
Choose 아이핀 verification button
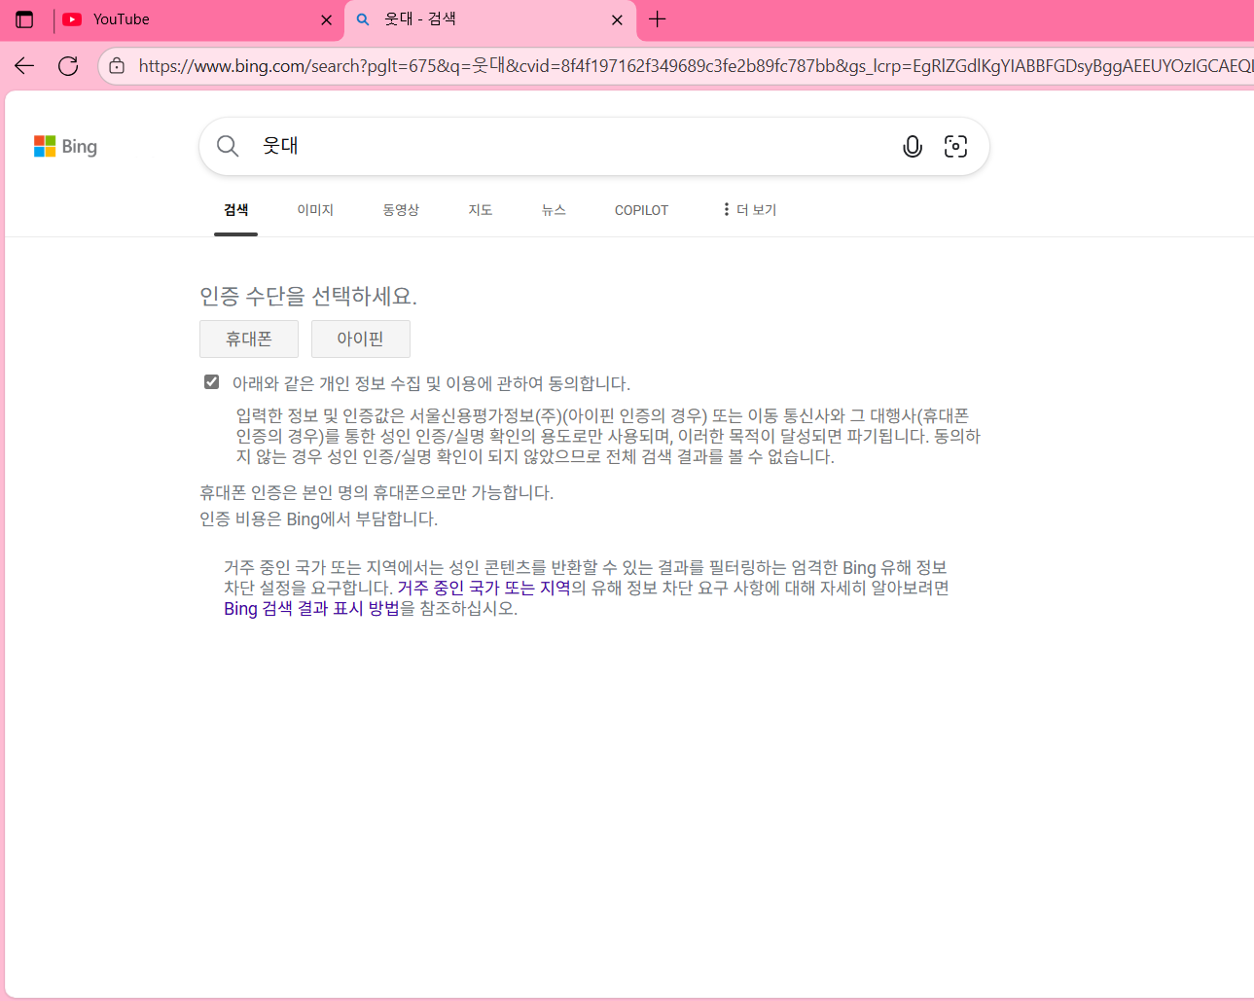360,339
